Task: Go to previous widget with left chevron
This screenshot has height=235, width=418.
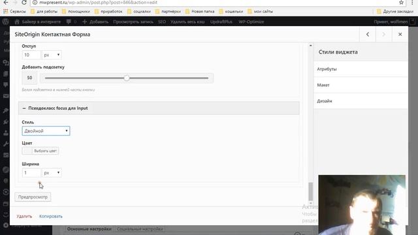Action: (368, 34)
